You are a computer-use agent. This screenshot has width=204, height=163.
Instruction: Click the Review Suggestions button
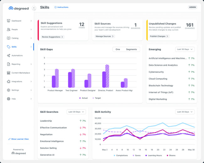[52, 37]
